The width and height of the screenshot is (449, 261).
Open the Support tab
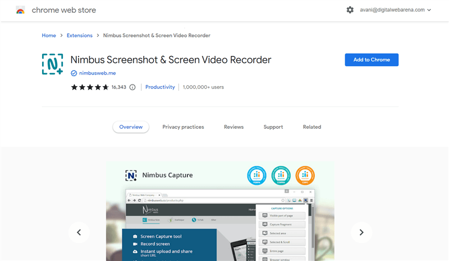click(273, 127)
